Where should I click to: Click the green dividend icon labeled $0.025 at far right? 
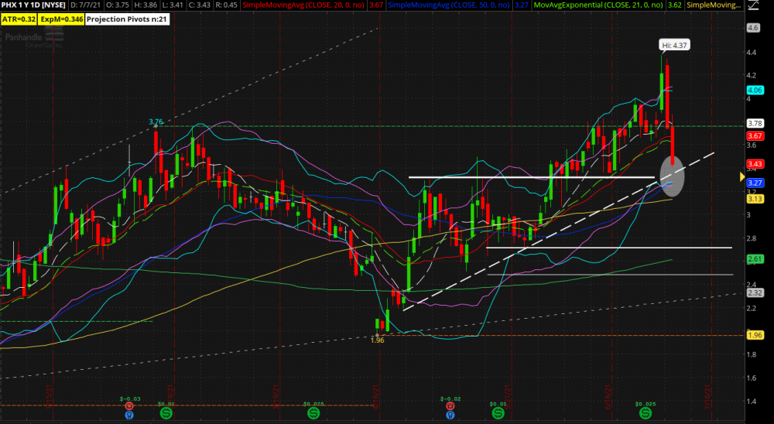[x=645, y=414]
